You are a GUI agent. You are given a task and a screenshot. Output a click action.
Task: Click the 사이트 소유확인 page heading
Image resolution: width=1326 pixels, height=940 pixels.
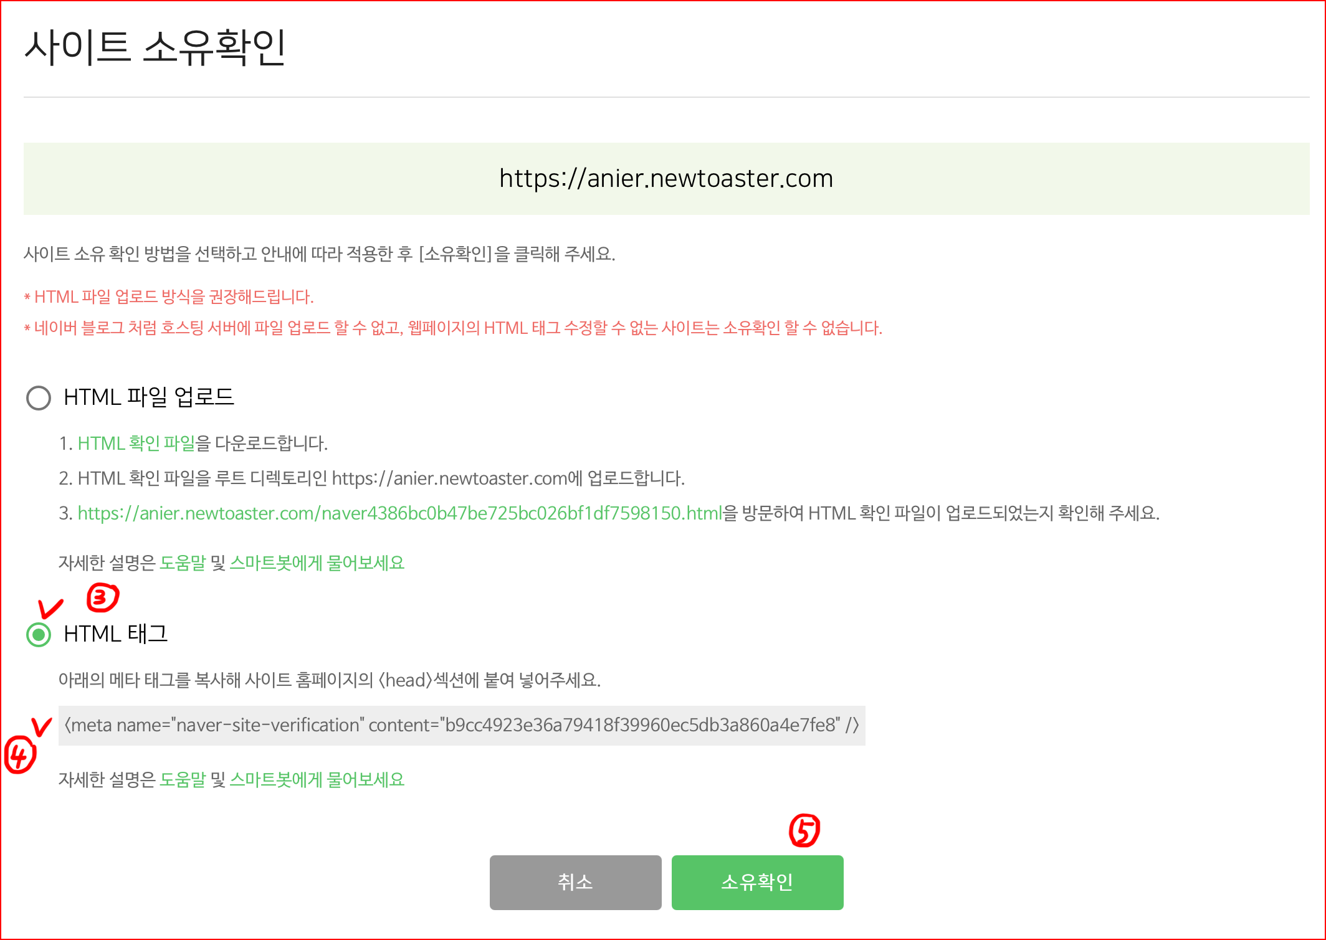tap(155, 47)
